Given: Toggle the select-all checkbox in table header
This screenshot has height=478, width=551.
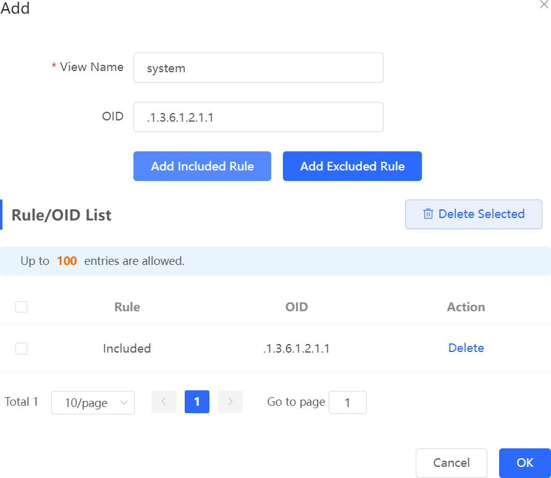Looking at the screenshot, I should (21, 307).
